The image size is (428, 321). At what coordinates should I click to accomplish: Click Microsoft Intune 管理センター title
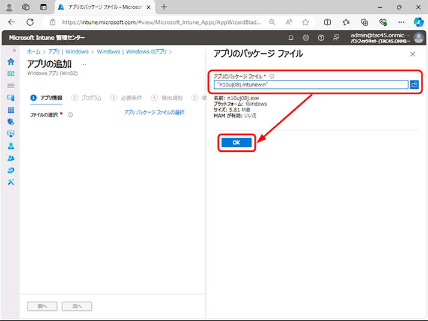tap(47, 38)
